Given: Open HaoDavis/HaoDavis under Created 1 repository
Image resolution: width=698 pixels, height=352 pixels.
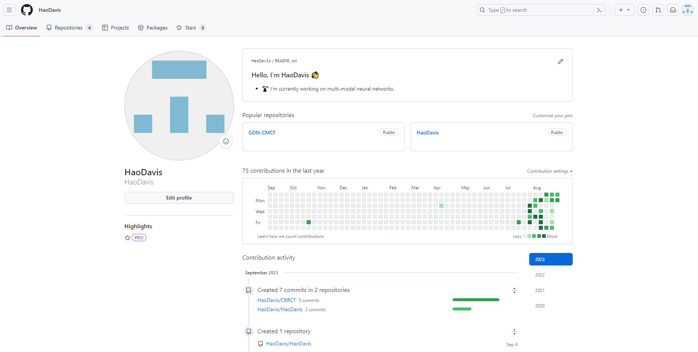Looking at the screenshot, I should (289, 344).
